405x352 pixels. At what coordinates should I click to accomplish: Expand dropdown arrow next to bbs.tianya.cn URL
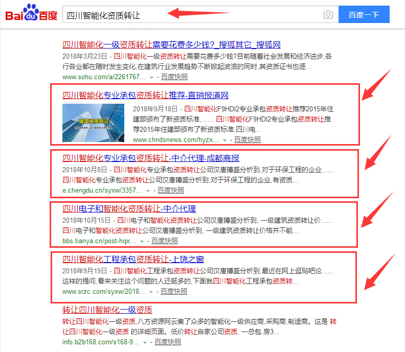coord(142,242)
